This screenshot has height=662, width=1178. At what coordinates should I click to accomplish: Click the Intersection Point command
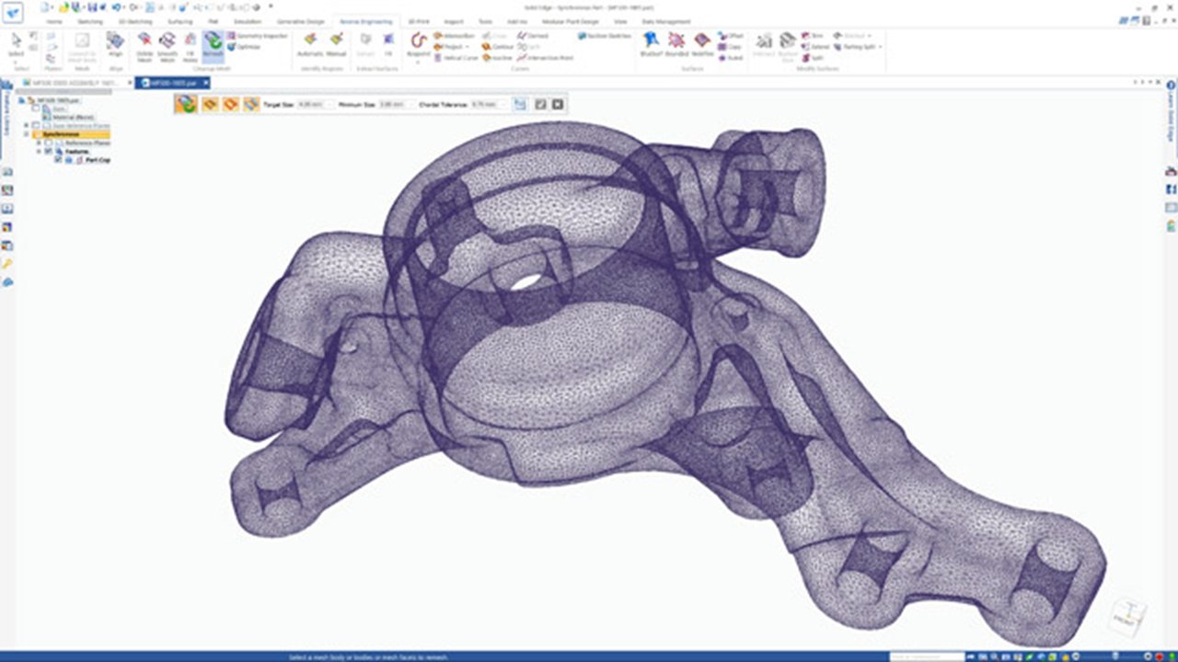tap(545, 57)
